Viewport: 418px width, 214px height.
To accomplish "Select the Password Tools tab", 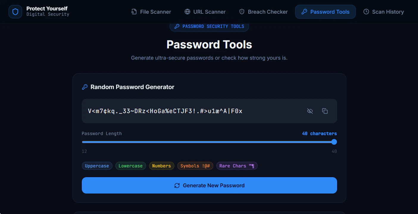I will click(x=325, y=12).
